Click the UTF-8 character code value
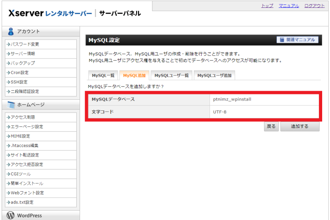Viewport: 330px width, 220px height. coord(219,112)
